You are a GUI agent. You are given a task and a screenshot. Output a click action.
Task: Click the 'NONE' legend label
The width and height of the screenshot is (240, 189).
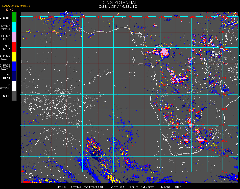tap(7, 96)
